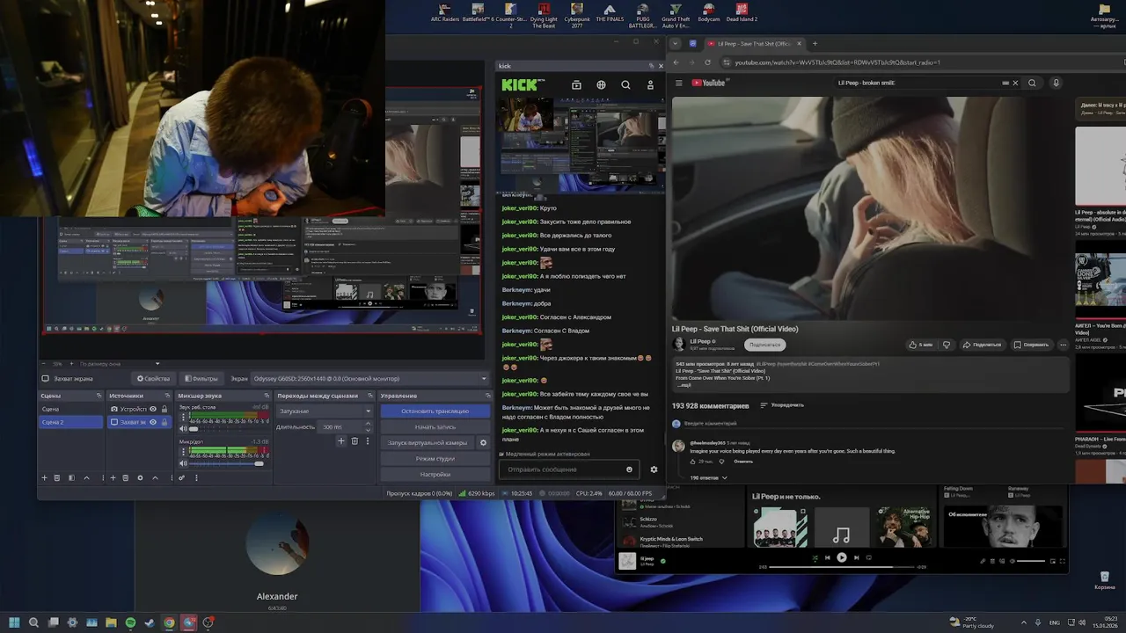The width and height of the screenshot is (1126, 633).
Task: Mute the desktop audio channel in OBS
Action: (x=183, y=429)
